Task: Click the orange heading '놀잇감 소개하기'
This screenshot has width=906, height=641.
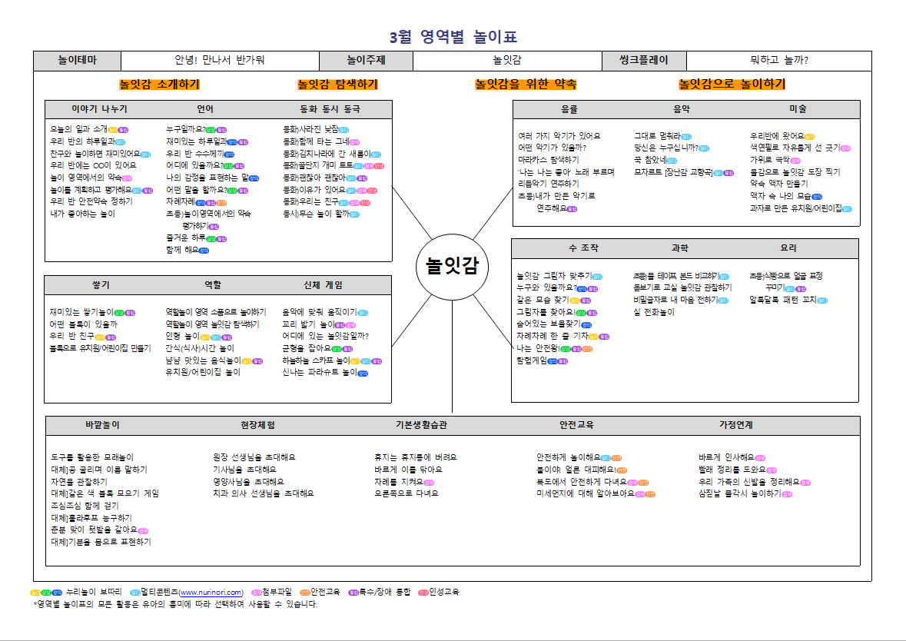Action: (x=160, y=85)
